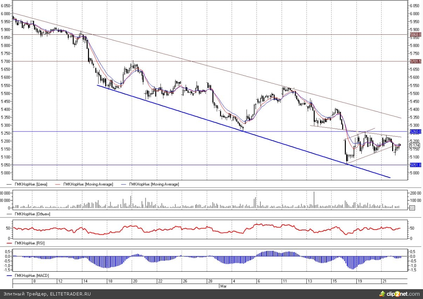Image resolution: width=423 pixels, height=299 pixels.
Task: Open the ELITETRADER.RU link in footer
Action: (70, 294)
